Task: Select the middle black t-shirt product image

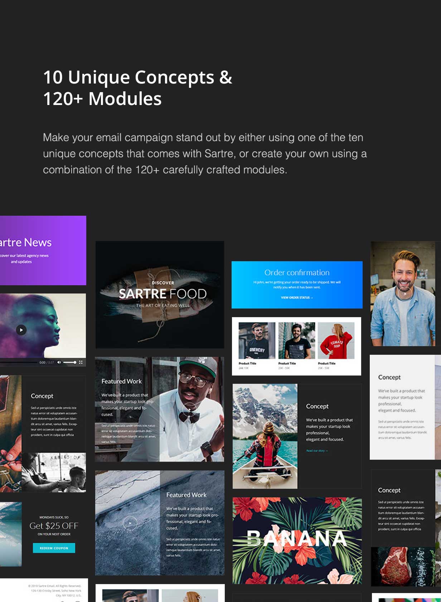Action: tap(297, 340)
